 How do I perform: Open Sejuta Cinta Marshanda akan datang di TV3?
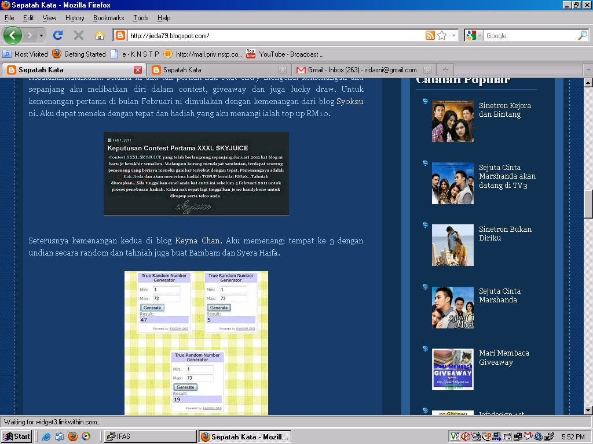click(507, 176)
